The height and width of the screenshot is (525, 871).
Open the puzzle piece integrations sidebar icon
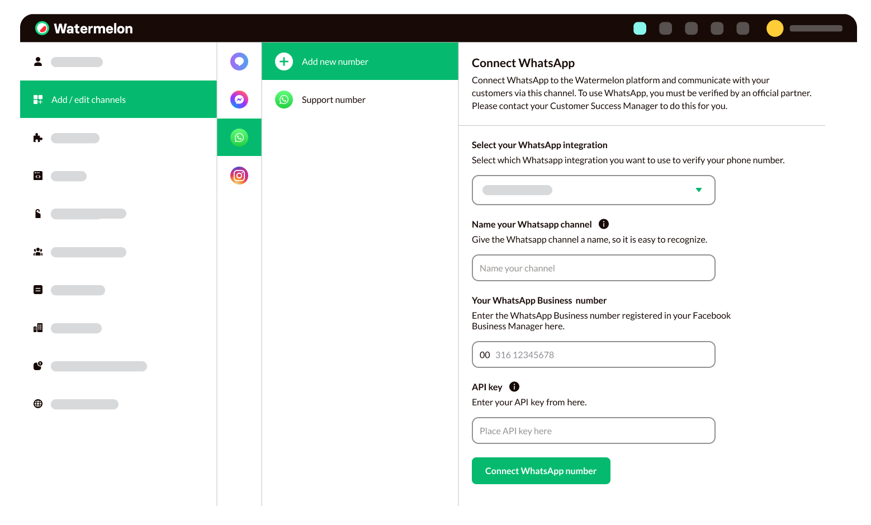(x=38, y=138)
